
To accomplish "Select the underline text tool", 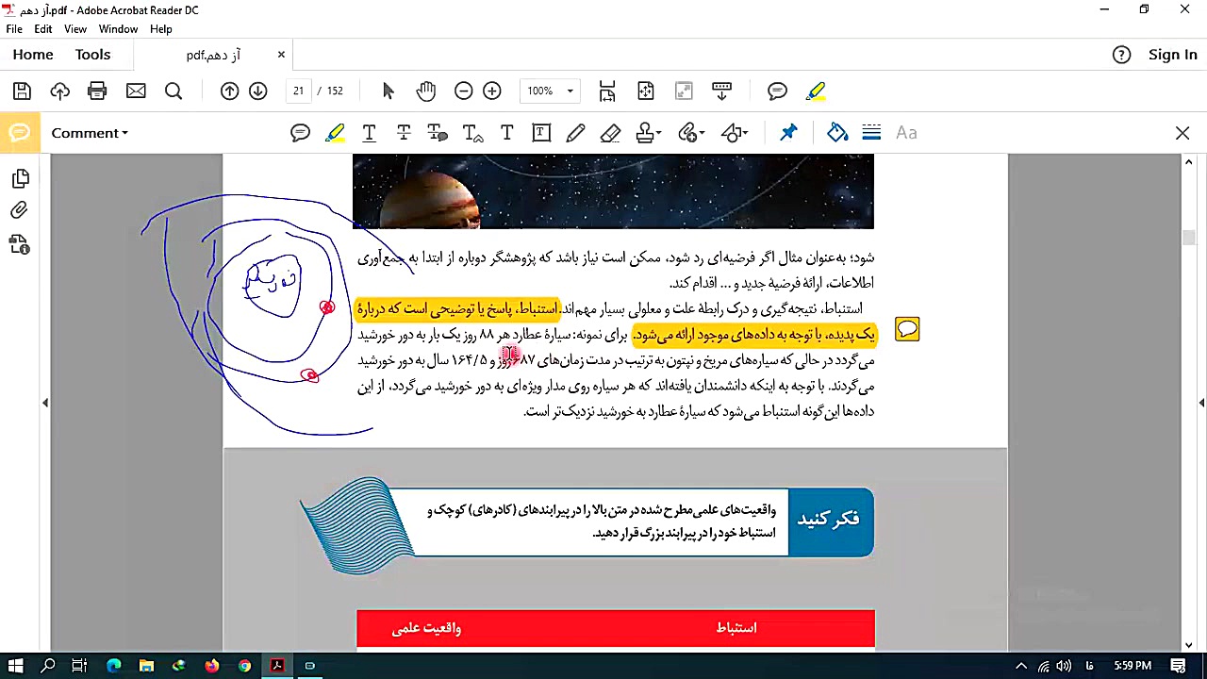I will point(369,132).
